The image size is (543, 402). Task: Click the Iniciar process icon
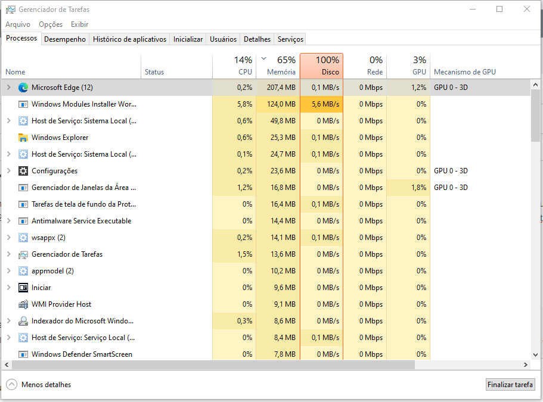23,288
